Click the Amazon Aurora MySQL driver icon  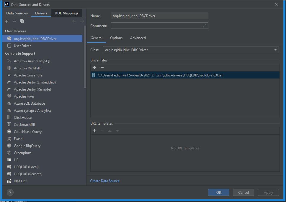(x=9, y=61)
